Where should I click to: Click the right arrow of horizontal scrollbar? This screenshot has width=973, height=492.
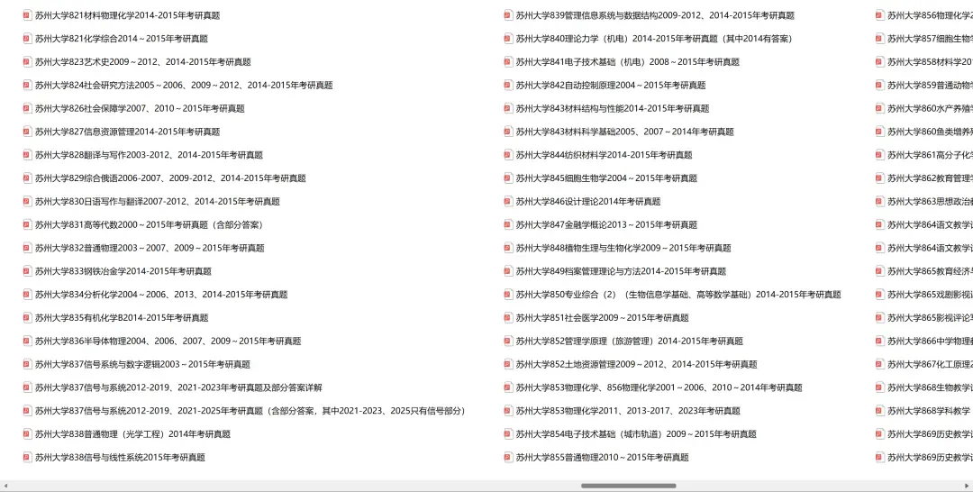click(968, 486)
